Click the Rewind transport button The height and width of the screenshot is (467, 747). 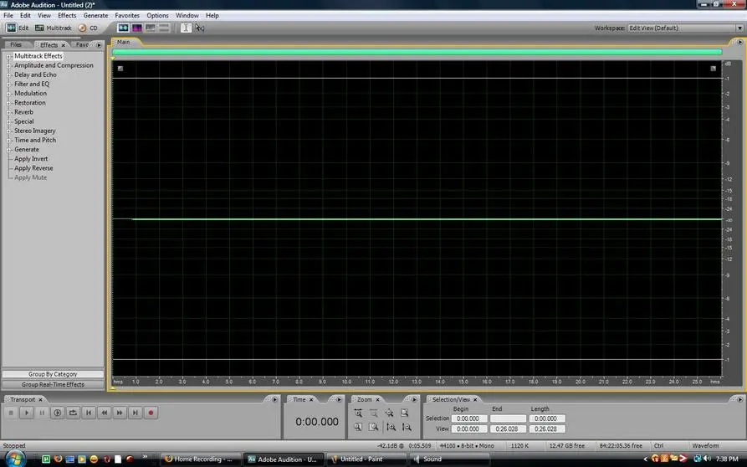(105, 413)
